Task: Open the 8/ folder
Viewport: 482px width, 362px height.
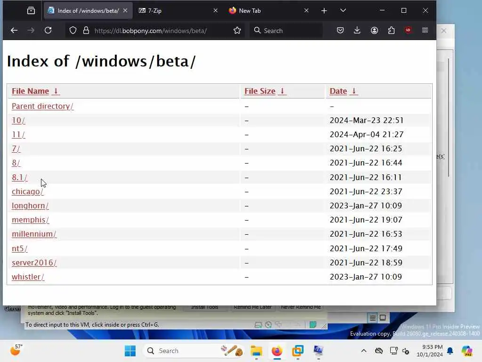Action: [x=16, y=163]
